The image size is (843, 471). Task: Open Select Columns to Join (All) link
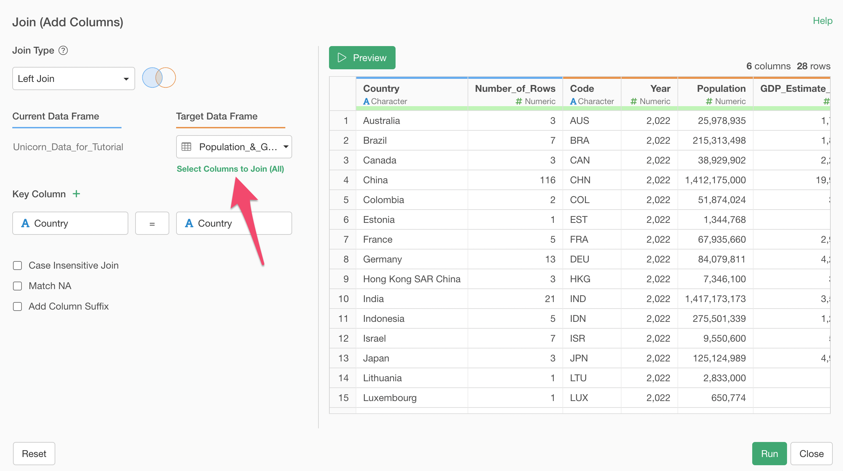[x=230, y=169]
